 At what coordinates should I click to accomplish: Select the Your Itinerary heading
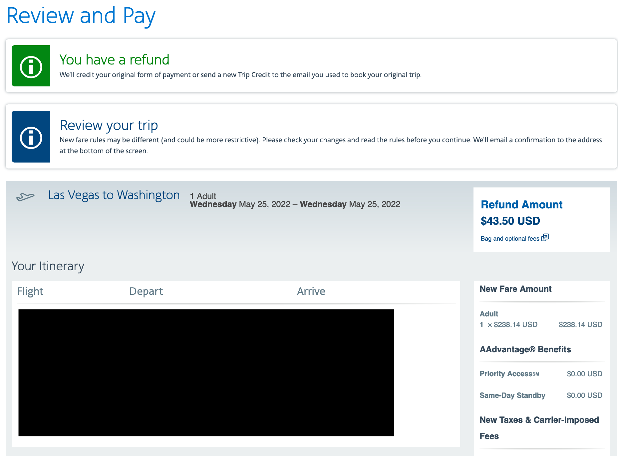click(48, 266)
